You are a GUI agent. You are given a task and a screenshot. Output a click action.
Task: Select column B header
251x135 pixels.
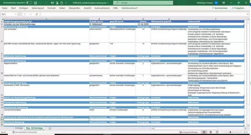[x=99, y=19]
